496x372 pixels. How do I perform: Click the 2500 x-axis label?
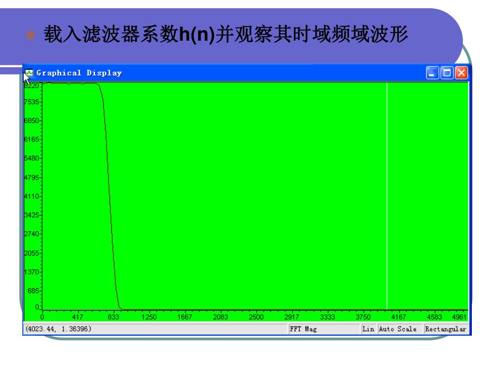click(256, 317)
